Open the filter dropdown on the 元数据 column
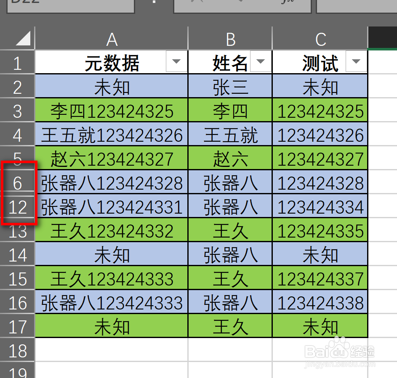 pyautogui.click(x=177, y=61)
